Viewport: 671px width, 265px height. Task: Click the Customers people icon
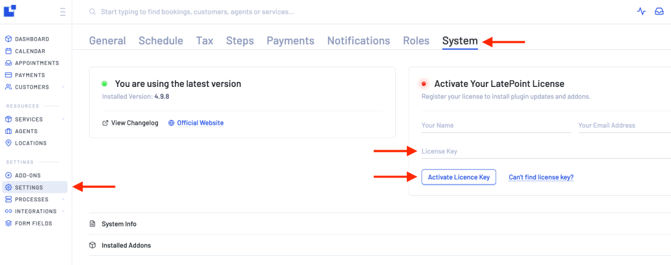pyautogui.click(x=8, y=87)
